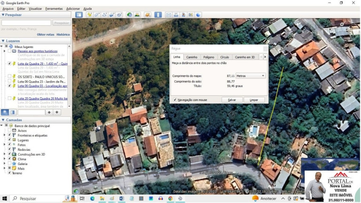
Task: Uncheck Lote 06 Quadra 03 checkbox
Action: pyautogui.click(x=9, y=86)
